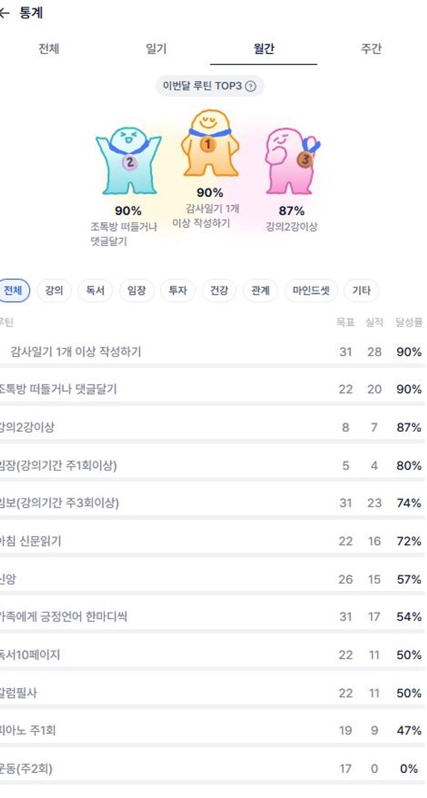Open the 주간 tab
Image resolution: width=427 pixels, height=798 pixels.
click(371, 49)
